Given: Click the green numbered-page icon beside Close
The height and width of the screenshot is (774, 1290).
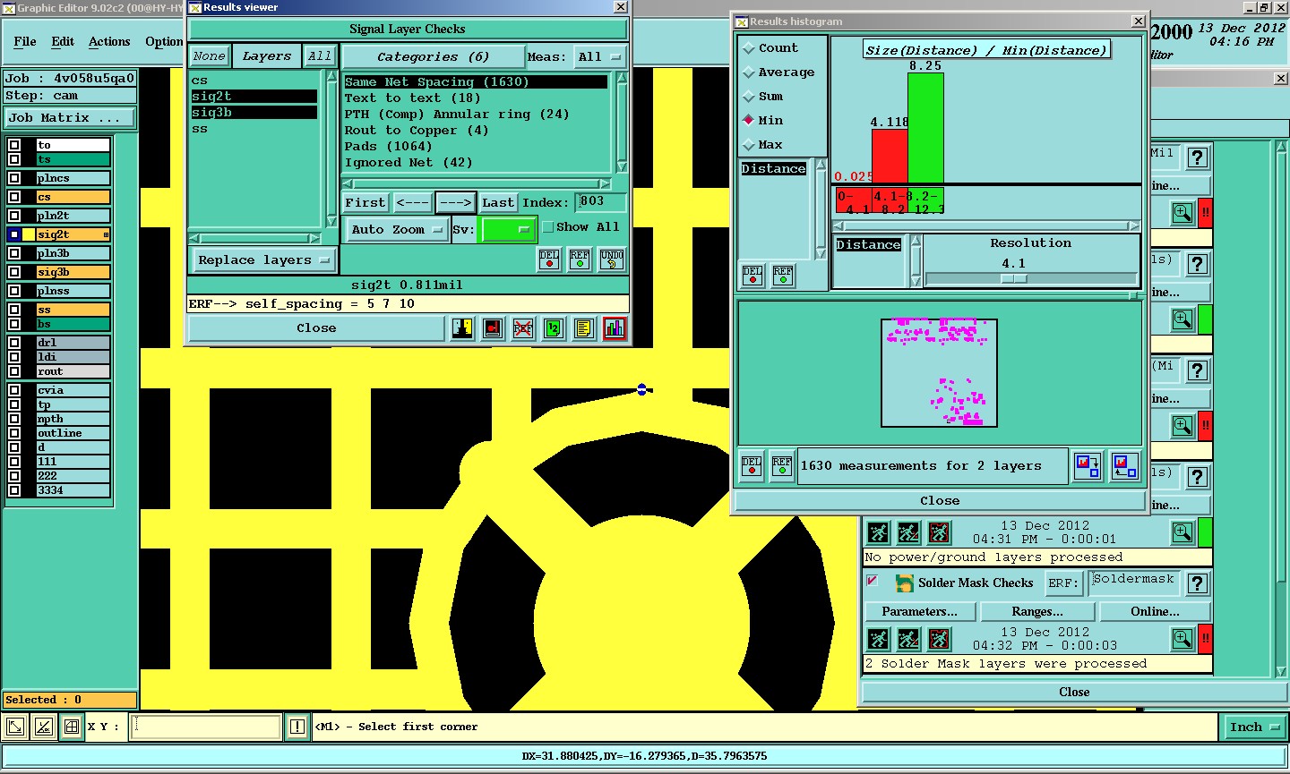Looking at the screenshot, I should click(554, 328).
